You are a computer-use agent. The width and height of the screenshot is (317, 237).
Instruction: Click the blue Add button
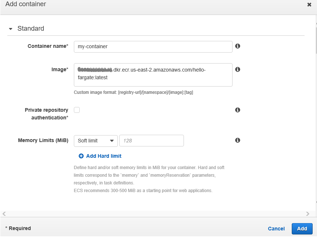pyautogui.click(x=302, y=229)
